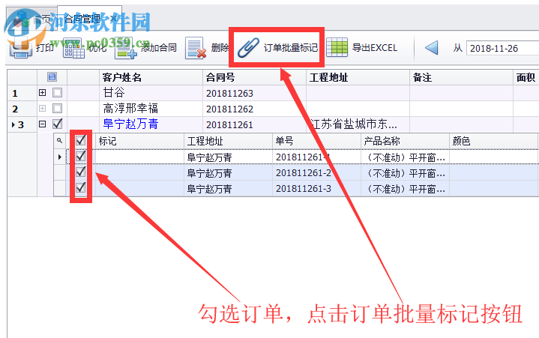Screen dimensions: 539x338
Task: Click the print (打印) printer icon
Action: [21, 48]
